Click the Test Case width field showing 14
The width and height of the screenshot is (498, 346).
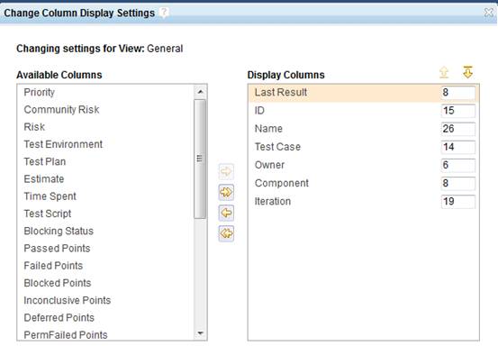point(458,147)
